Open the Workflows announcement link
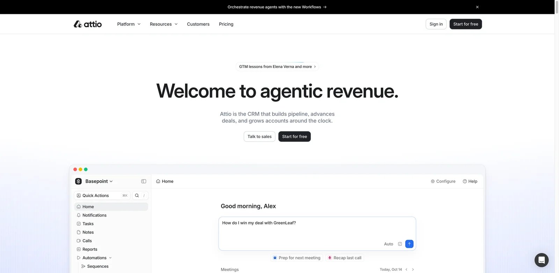 point(277,7)
